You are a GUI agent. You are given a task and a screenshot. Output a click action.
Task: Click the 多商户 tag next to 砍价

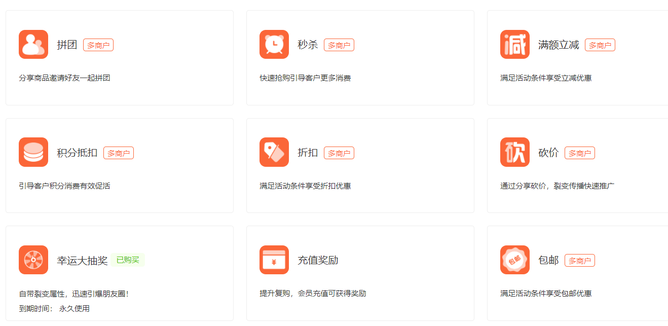(579, 152)
